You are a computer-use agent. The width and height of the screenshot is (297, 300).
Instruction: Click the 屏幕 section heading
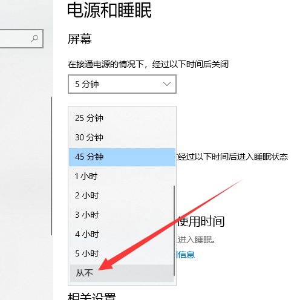[80, 39]
